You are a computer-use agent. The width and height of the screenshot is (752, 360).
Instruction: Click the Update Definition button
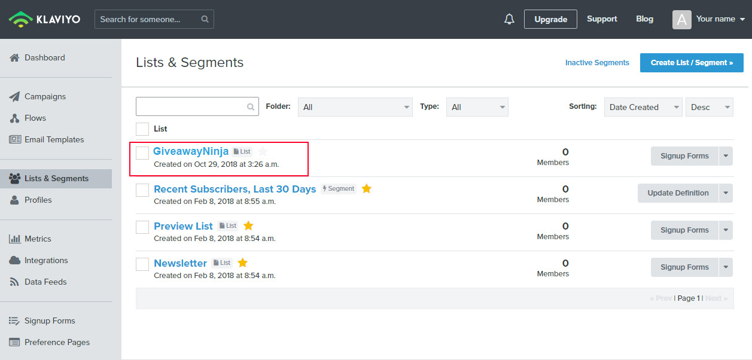coord(678,193)
